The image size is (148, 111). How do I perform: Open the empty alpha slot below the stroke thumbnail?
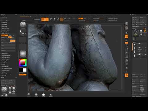[23, 39]
